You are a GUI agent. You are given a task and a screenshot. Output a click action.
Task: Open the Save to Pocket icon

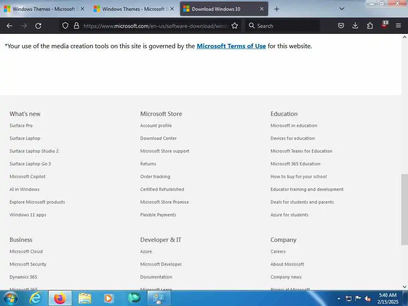coord(341,25)
